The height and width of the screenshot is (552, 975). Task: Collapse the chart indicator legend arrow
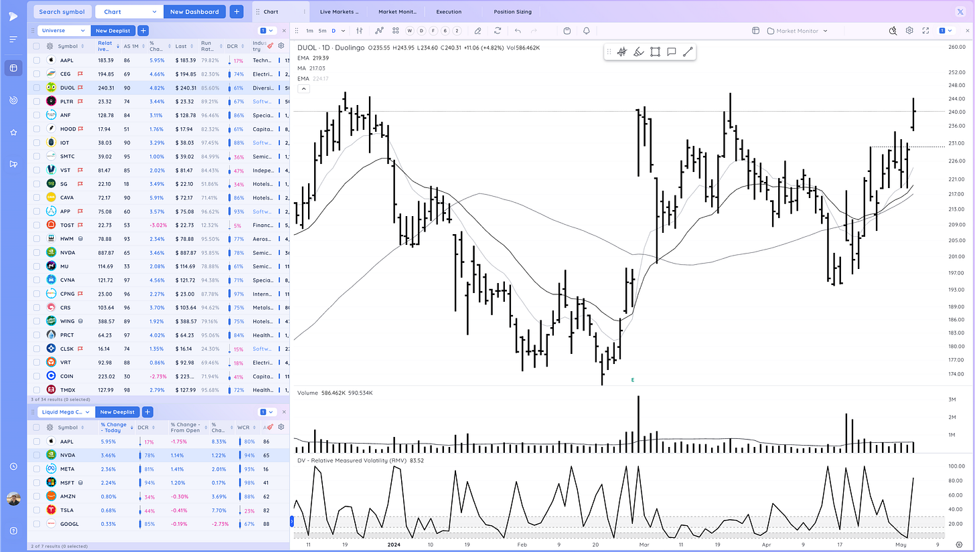coord(303,88)
